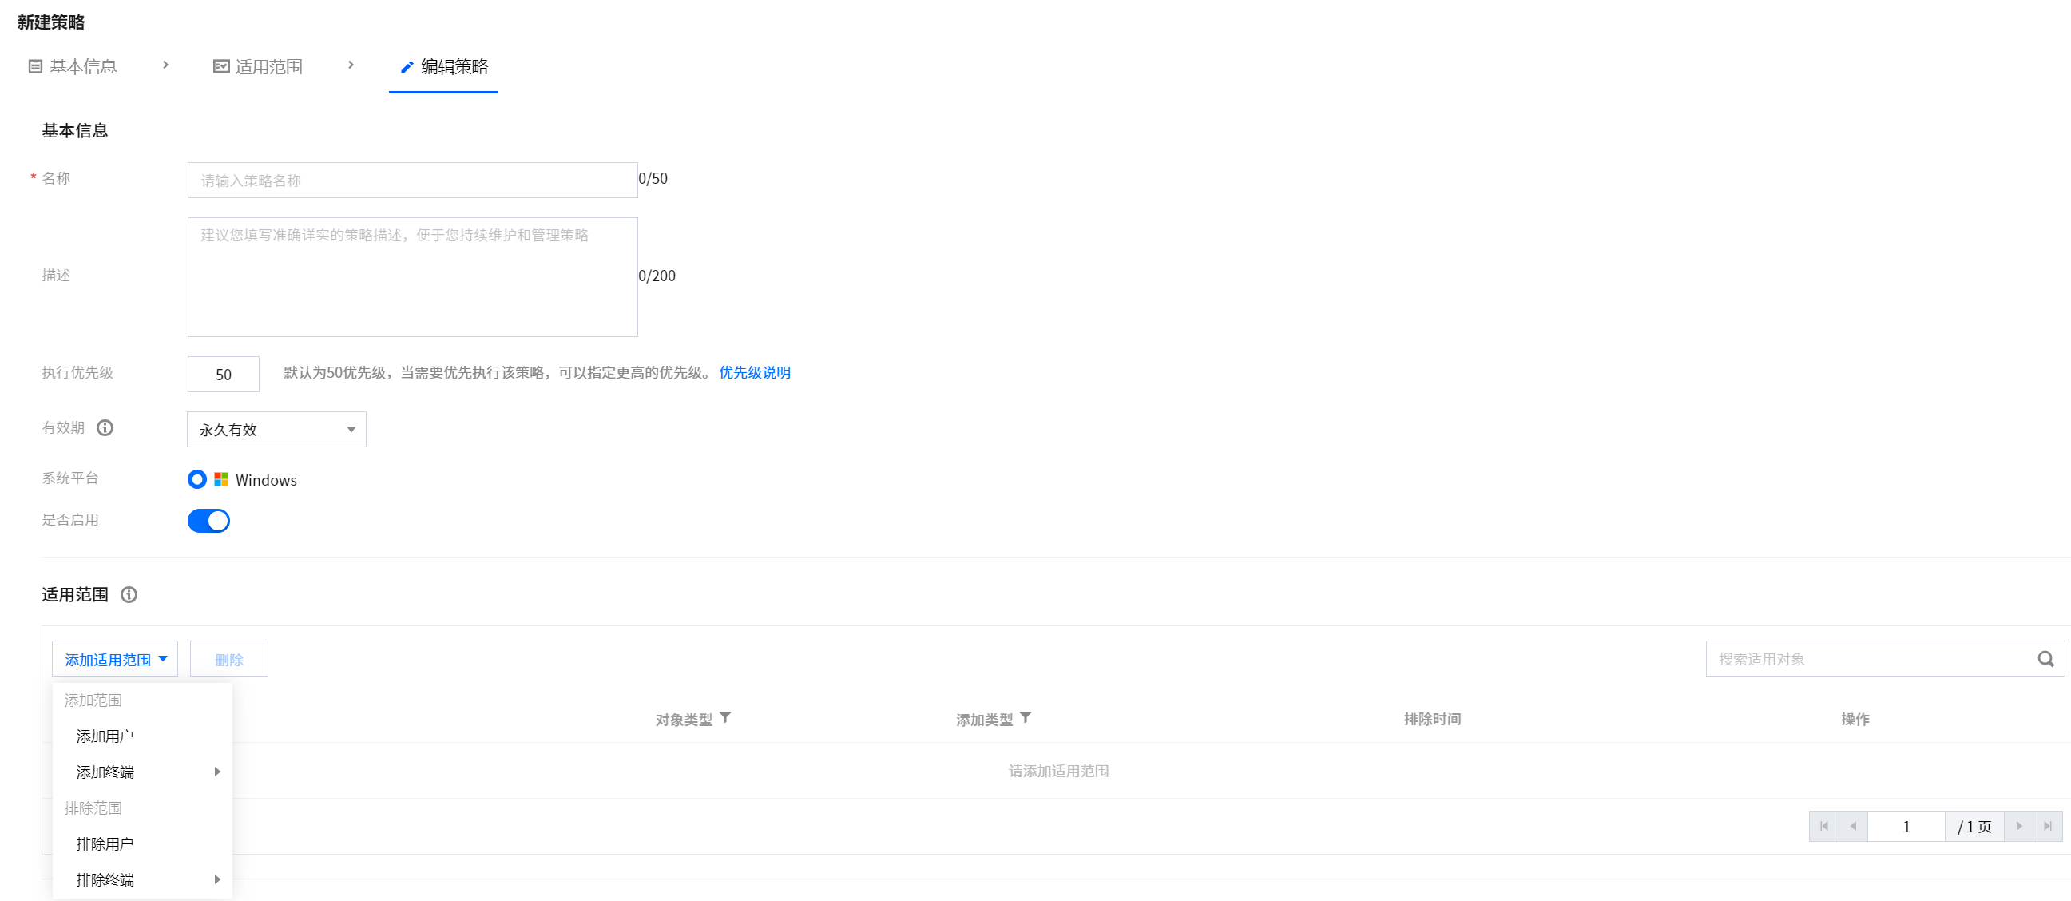Click the previous page arrow icon

(x=1853, y=826)
